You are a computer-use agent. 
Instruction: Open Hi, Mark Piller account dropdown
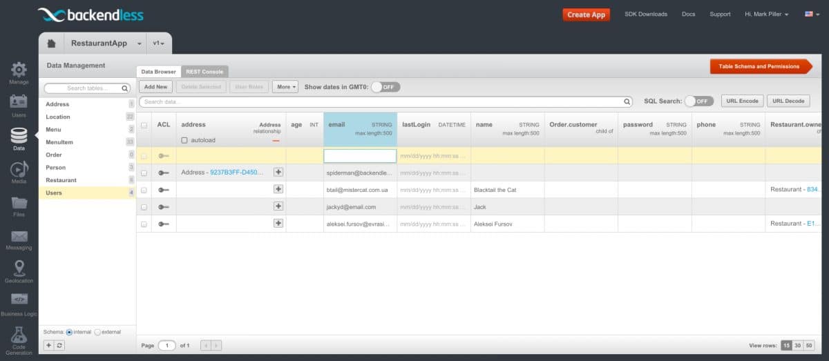point(766,14)
